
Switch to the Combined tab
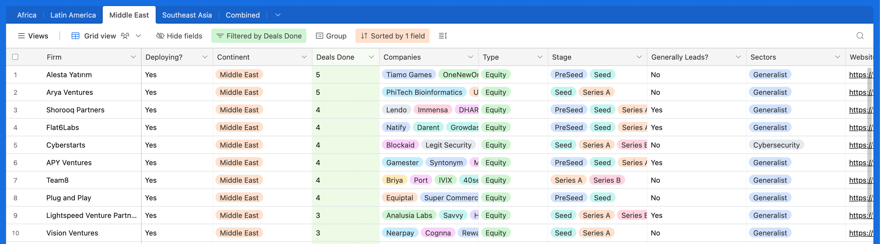coord(242,15)
